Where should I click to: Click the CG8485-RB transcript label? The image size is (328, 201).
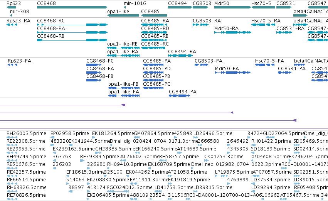tap(155, 36)
